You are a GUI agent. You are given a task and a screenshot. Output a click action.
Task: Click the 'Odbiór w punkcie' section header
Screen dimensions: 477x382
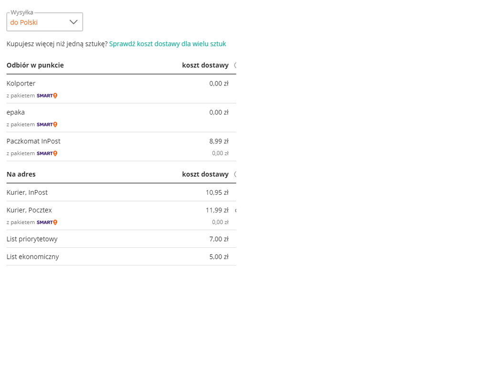[x=35, y=65]
